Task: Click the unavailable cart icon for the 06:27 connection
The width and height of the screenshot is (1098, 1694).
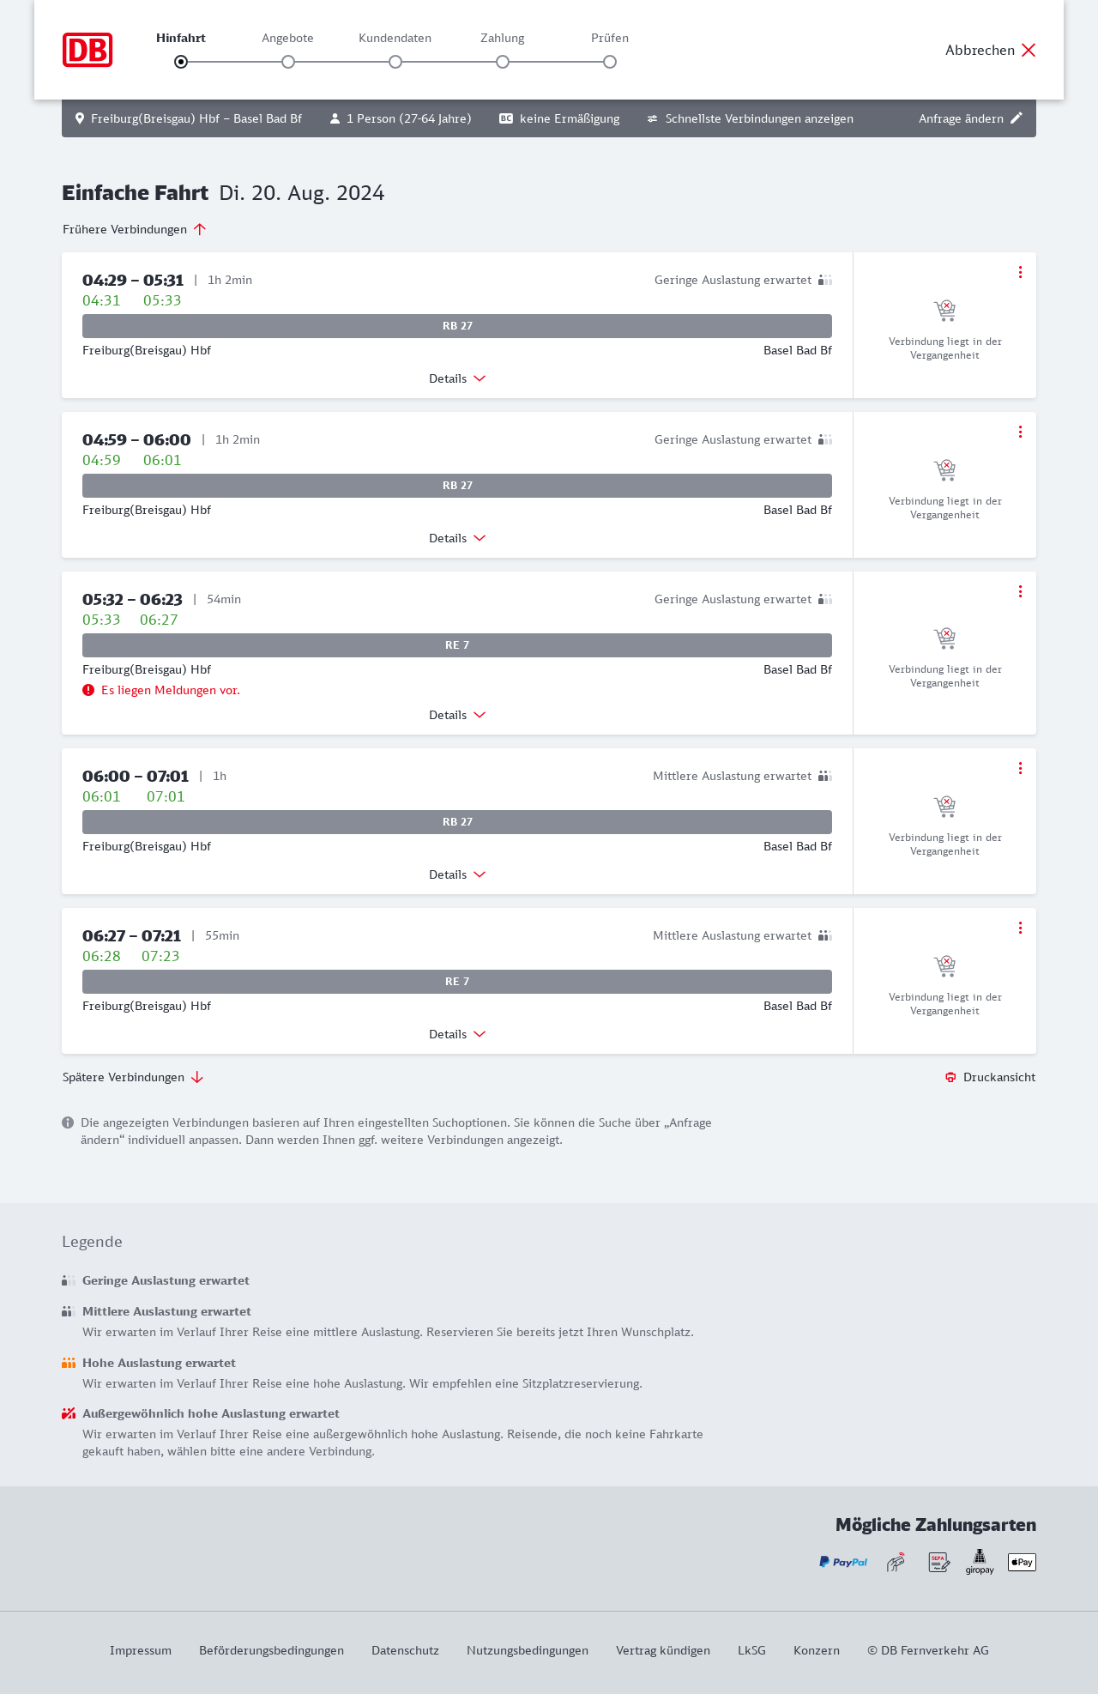Action: 944,966
